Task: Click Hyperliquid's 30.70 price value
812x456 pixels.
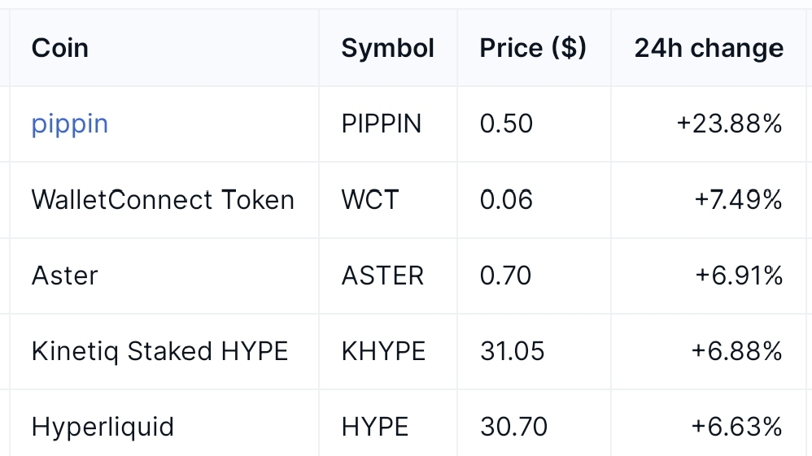Action: click(513, 428)
